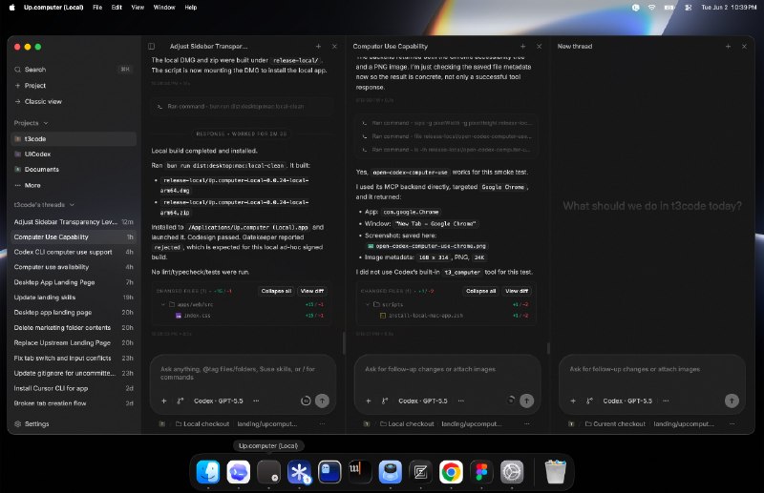Add a new thread in Adjust Sidebar pane
The image size is (764, 493).
[x=318, y=46]
